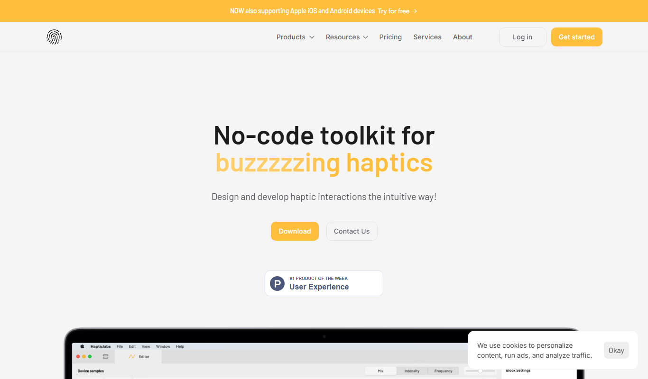
Task: Expand the Resources dropdown menu
Action: coord(347,37)
